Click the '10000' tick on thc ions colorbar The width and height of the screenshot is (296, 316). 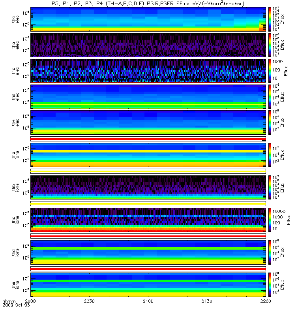(x=279, y=211)
